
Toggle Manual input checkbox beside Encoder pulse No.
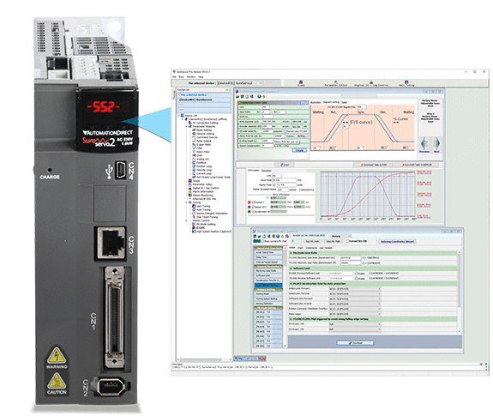pyautogui.click(x=286, y=131)
